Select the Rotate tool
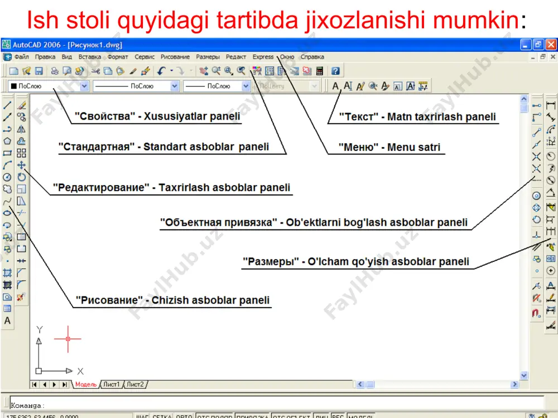 (x=22, y=177)
